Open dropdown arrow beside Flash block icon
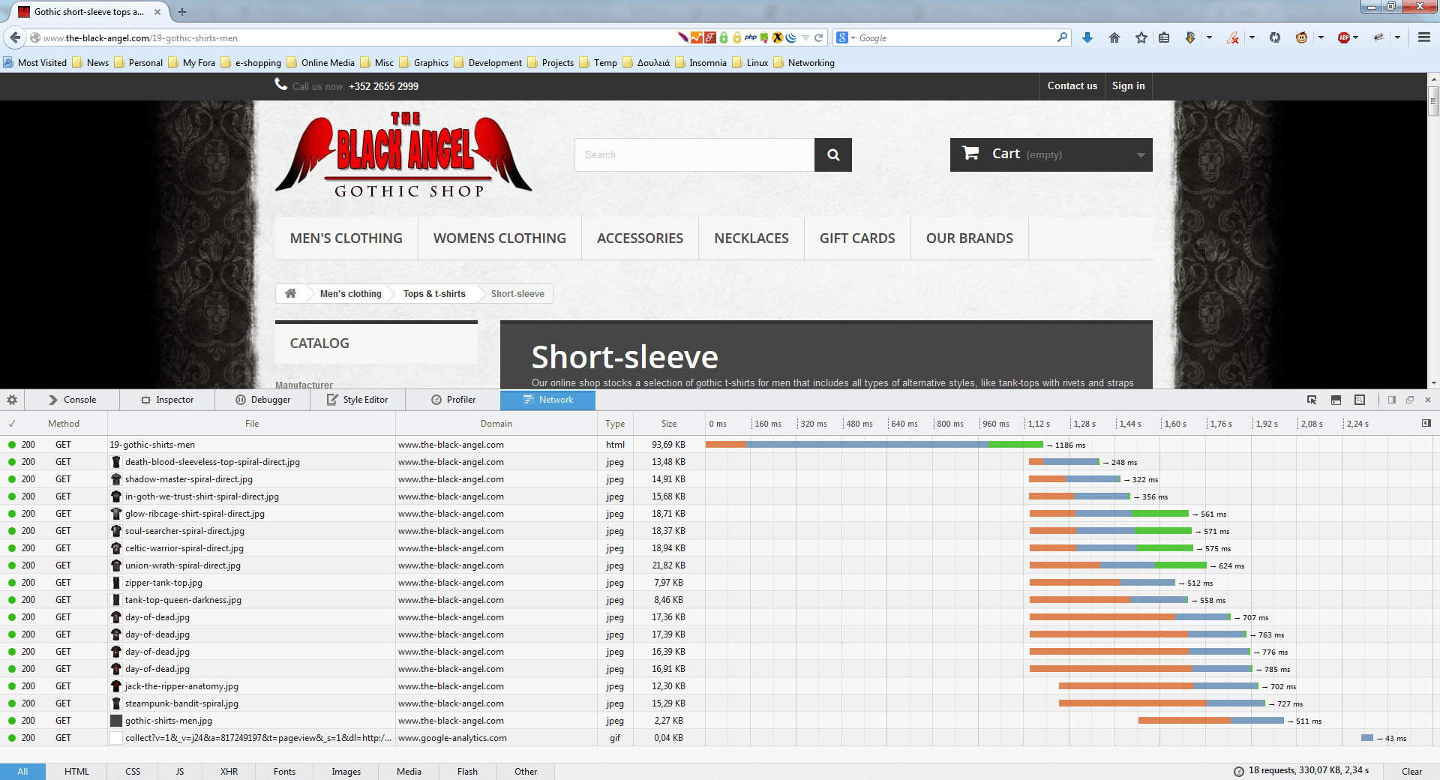 [1252, 37]
